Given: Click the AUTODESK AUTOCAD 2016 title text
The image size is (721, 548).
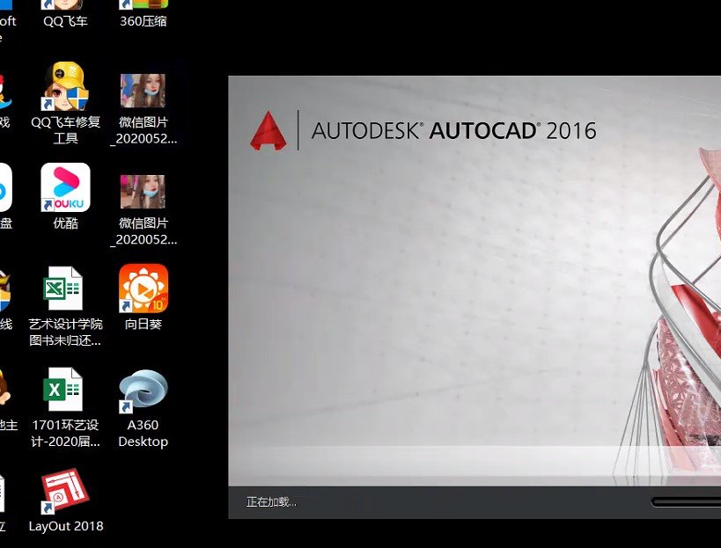Looking at the screenshot, I should point(453,131).
